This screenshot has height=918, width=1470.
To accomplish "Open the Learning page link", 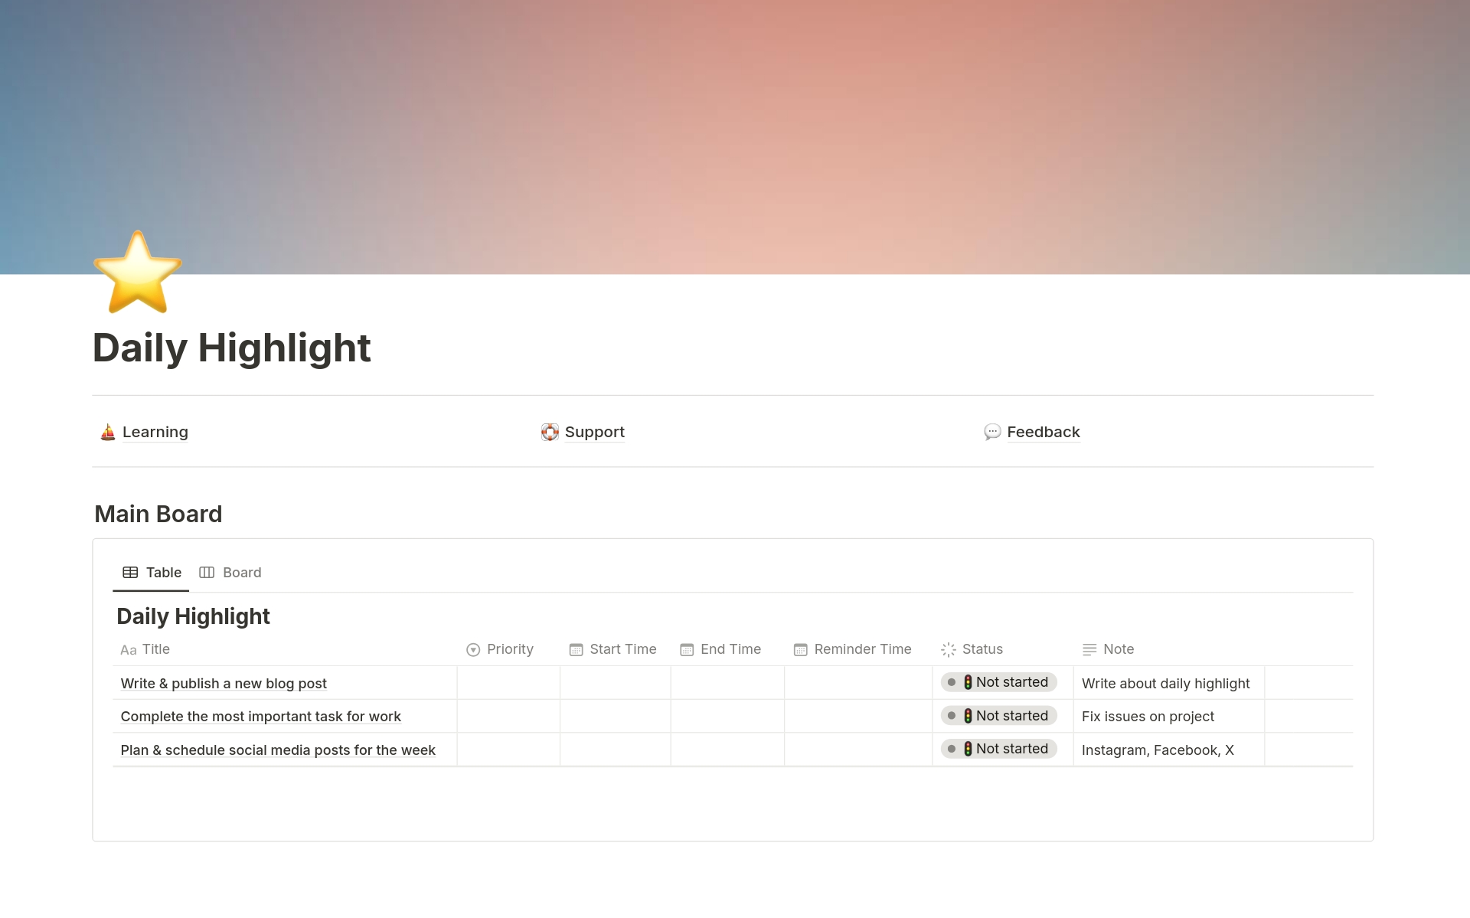I will pyautogui.click(x=155, y=432).
